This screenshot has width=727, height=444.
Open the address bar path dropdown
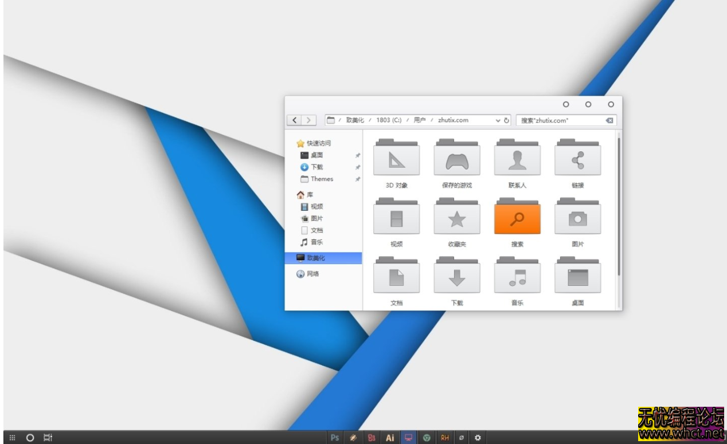498,120
